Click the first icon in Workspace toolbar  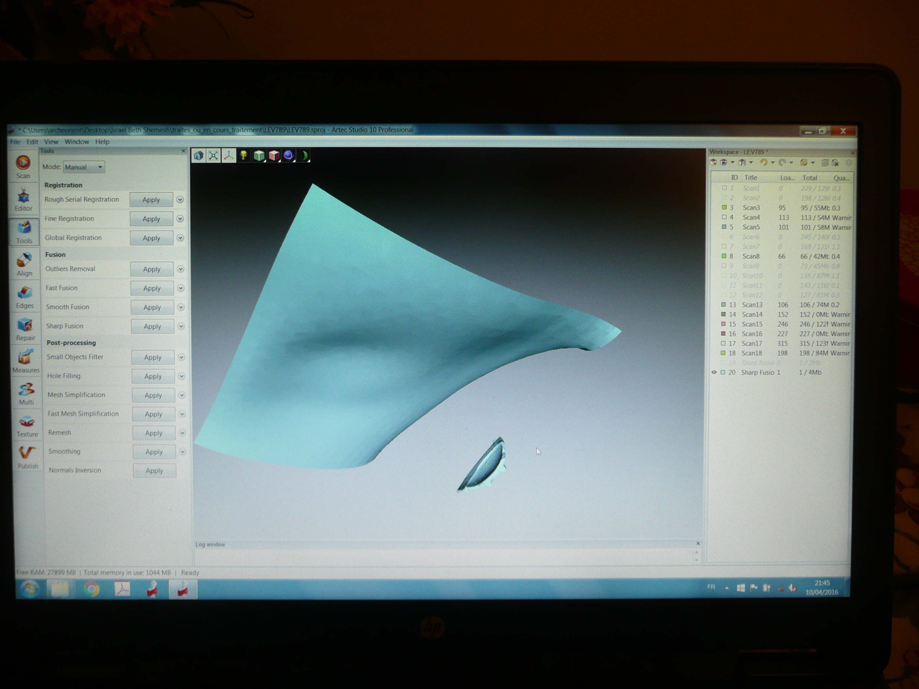coord(713,163)
